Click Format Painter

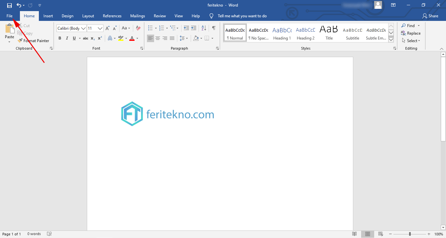click(33, 41)
